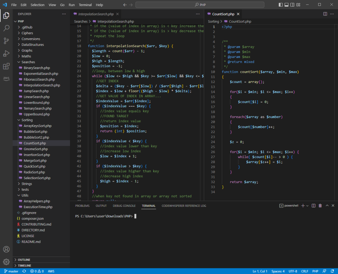The image size is (338, 274).
Task: Maximize the panel with chevron up
Action: point(327,205)
